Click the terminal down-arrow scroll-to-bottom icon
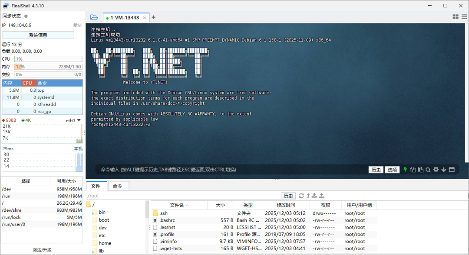 click(443, 170)
